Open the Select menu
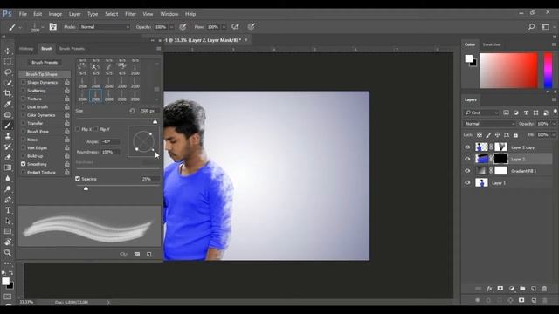559x314 pixels. point(111,14)
